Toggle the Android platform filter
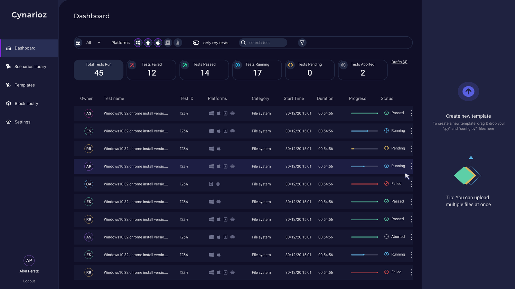The height and width of the screenshot is (289, 515). click(x=148, y=42)
